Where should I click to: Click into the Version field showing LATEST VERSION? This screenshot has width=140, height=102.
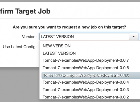click(x=84, y=37)
